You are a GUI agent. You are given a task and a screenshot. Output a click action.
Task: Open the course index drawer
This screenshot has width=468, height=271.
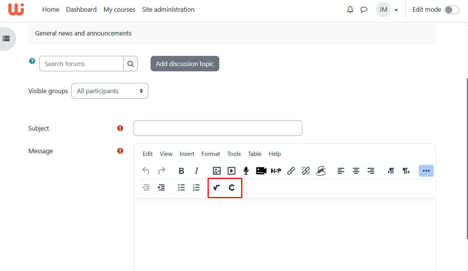6,38
